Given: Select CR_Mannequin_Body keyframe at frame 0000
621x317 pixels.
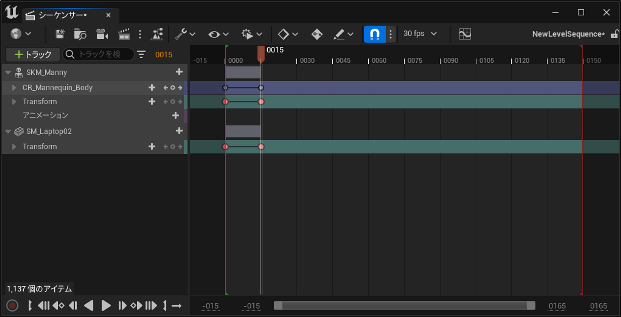Looking at the screenshot, I should point(225,88).
